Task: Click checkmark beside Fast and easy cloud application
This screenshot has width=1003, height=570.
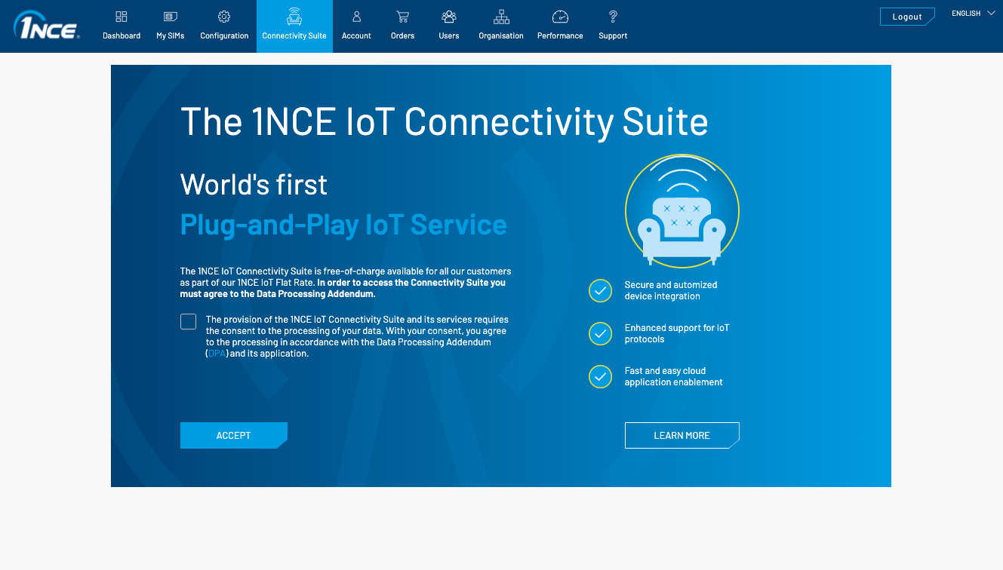Action: coord(600,376)
